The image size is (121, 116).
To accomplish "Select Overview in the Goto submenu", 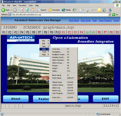I will 63,49.
